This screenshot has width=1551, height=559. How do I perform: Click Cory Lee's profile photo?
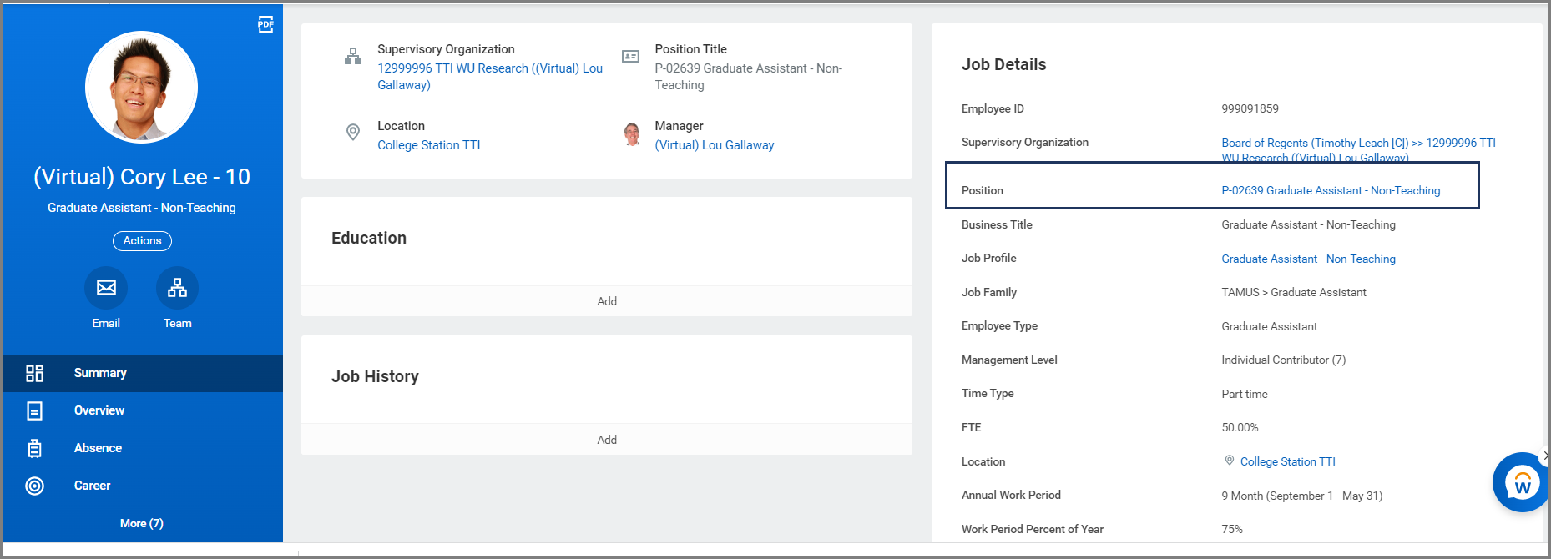pos(142,88)
